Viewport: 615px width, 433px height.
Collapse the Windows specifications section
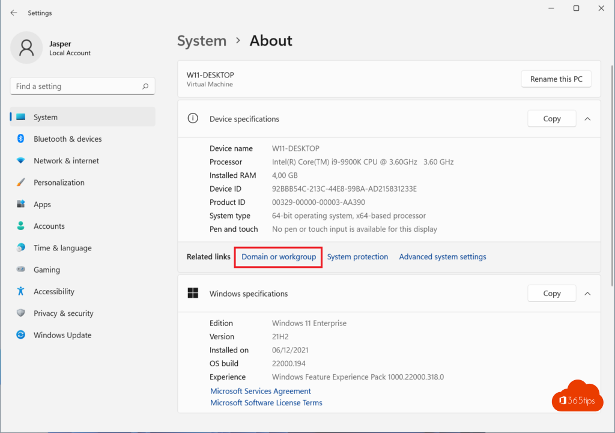(587, 294)
